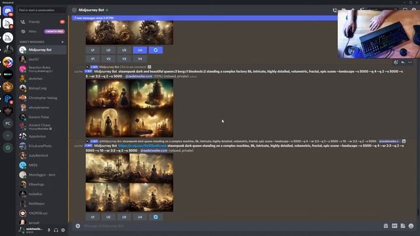Open Nitro page
This screenshot has height=236, width=420.
42,31
